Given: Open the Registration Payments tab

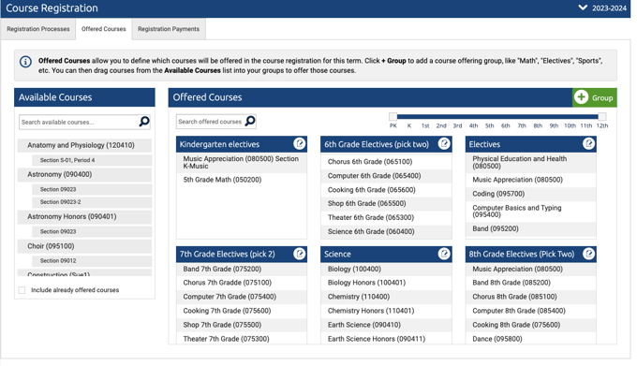Looking at the screenshot, I should [169, 29].
